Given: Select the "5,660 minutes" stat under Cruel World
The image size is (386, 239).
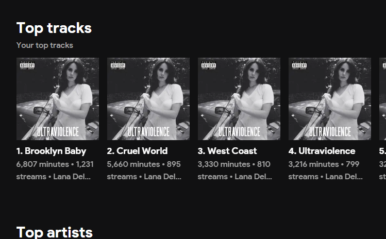Looking at the screenshot, I should coord(133,164).
